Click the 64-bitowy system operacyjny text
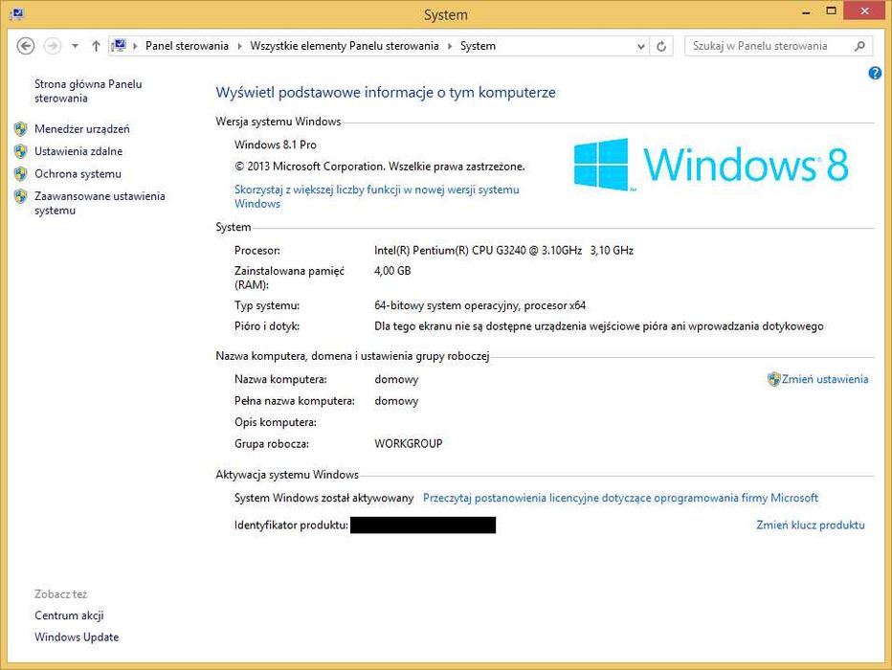 coord(479,305)
